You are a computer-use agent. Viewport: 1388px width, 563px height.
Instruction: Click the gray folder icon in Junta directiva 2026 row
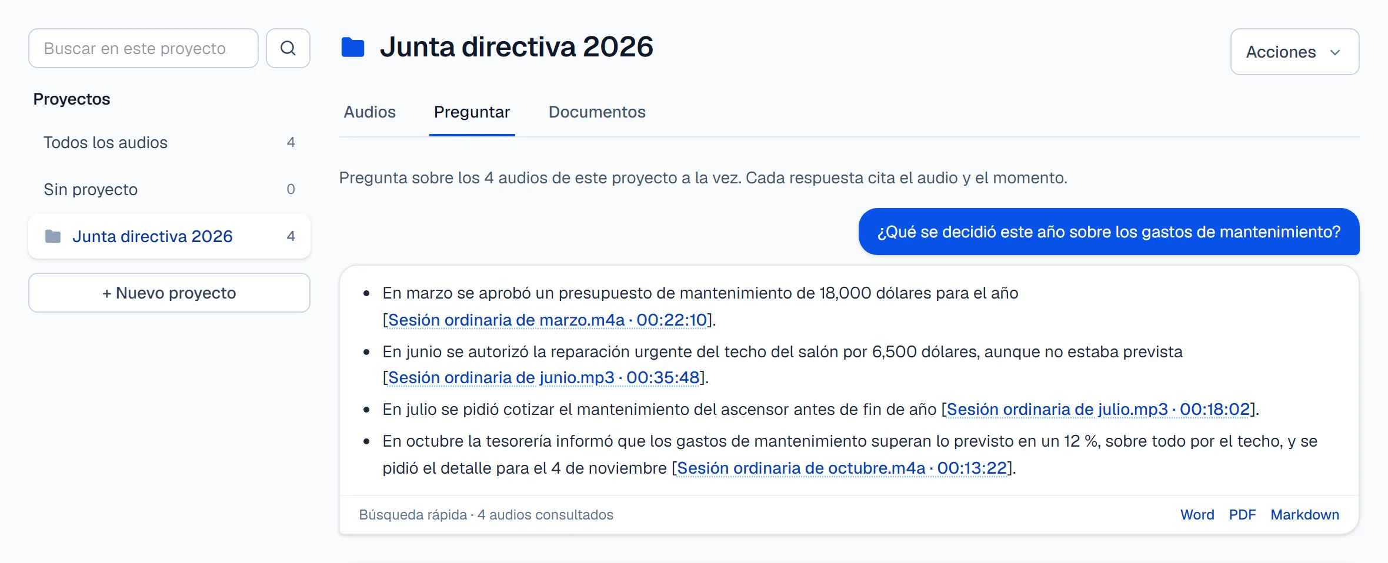[53, 236]
